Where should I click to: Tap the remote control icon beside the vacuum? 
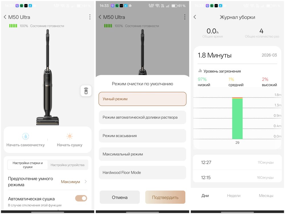pos(86,91)
